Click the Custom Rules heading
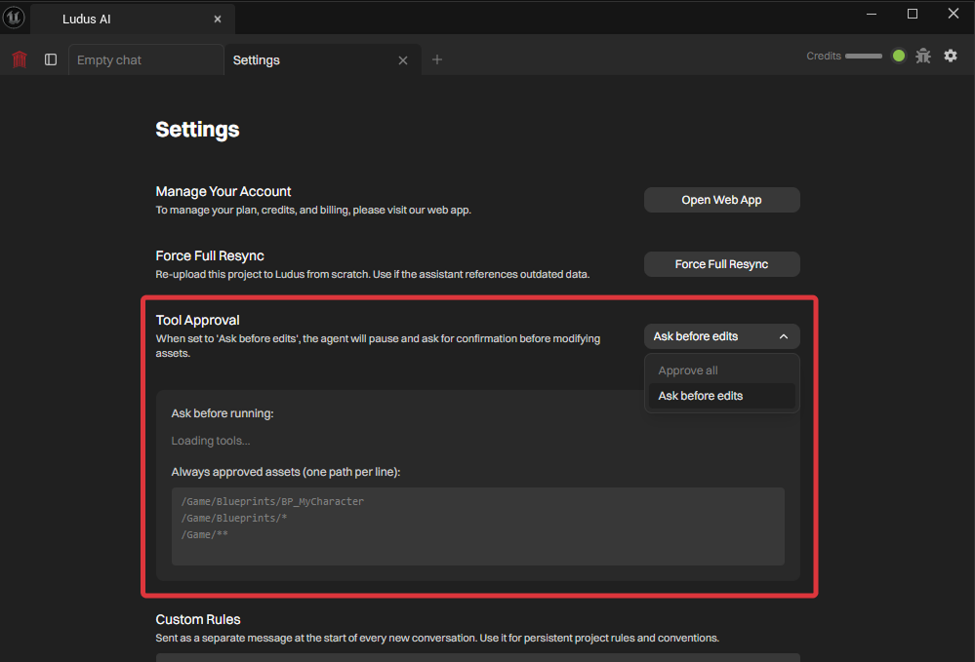 [198, 620]
